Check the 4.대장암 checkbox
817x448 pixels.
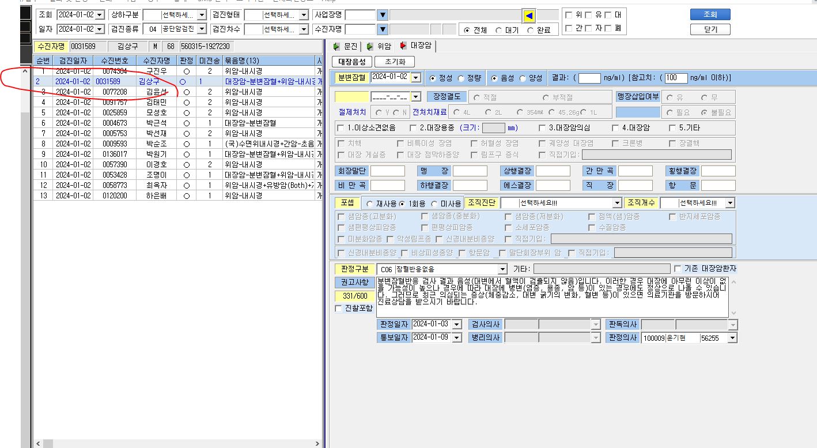615,128
